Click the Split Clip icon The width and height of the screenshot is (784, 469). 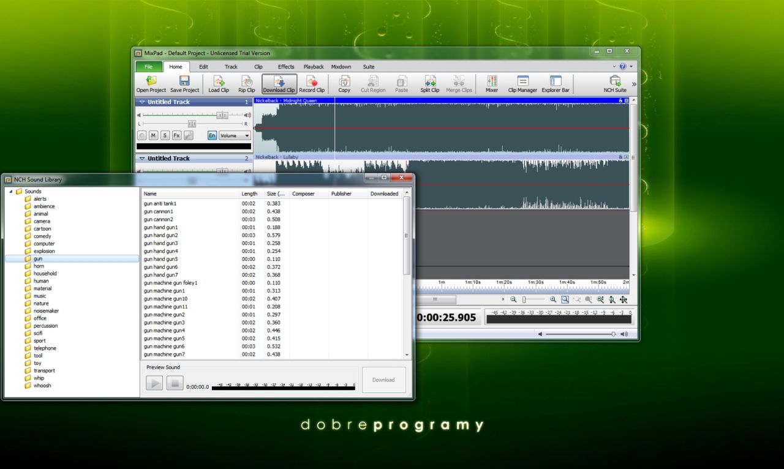pos(430,81)
